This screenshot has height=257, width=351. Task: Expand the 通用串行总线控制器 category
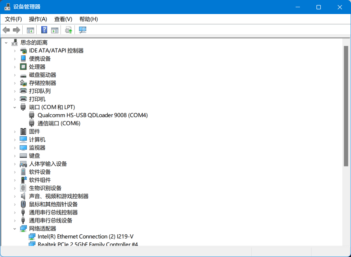pyautogui.click(x=15, y=212)
